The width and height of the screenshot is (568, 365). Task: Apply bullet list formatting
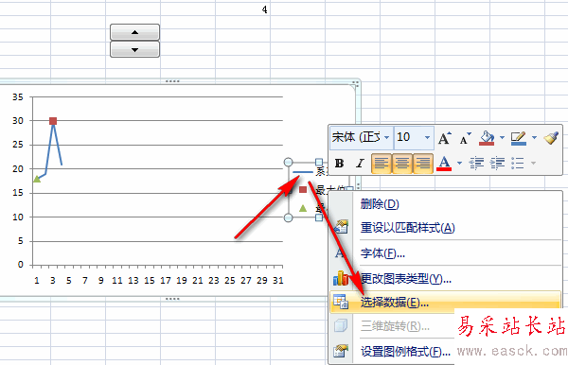(518, 164)
